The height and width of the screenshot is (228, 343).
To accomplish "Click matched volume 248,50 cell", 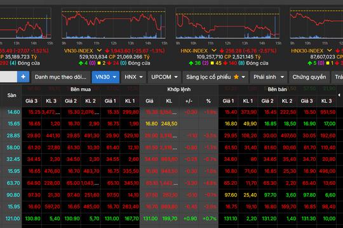I will (169, 123).
